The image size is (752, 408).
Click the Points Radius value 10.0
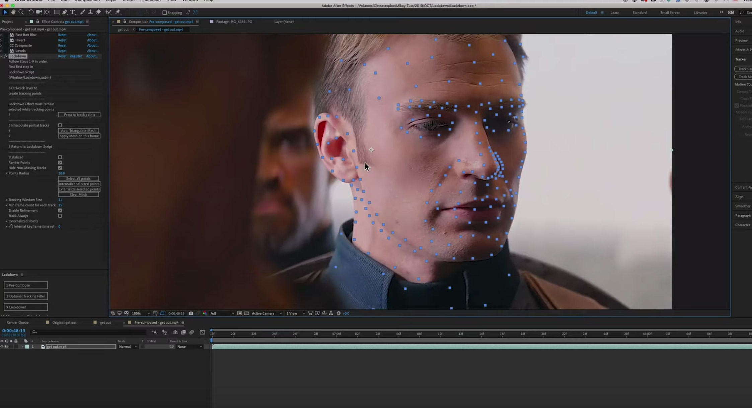pyautogui.click(x=62, y=173)
